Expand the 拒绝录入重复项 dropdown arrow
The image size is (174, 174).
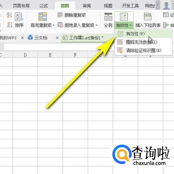[97, 25]
